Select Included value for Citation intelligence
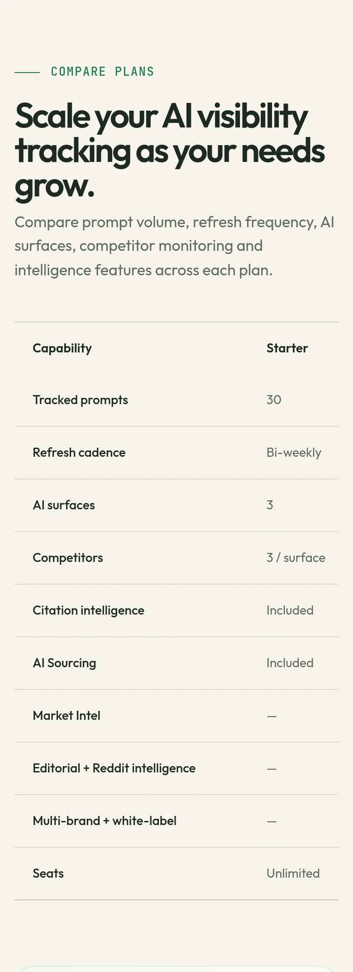Image resolution: width=353 pixels, height=972 pixels. coord(290,611)
